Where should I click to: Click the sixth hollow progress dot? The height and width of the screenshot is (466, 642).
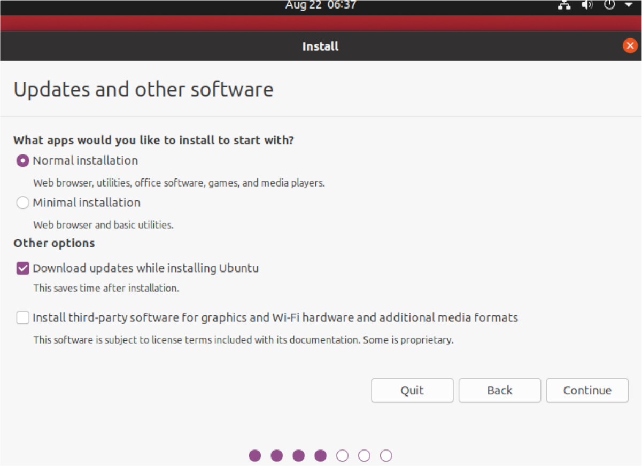coord(364,455)
